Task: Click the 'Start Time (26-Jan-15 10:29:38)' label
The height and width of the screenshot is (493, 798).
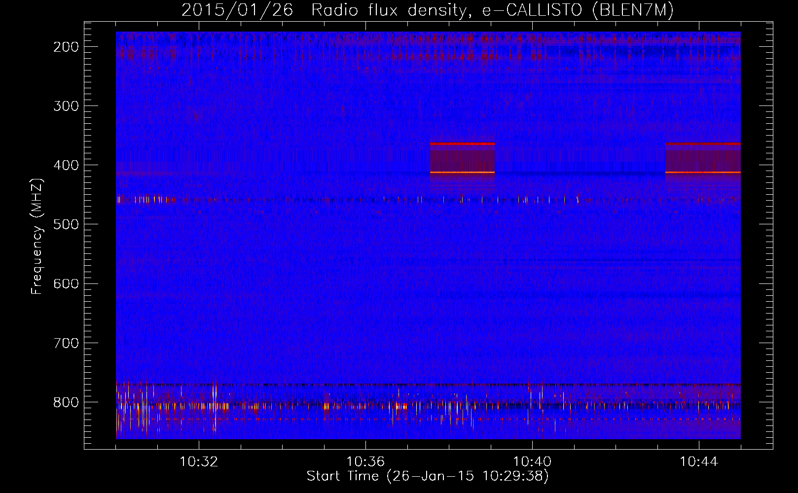Action: (428, 476)
